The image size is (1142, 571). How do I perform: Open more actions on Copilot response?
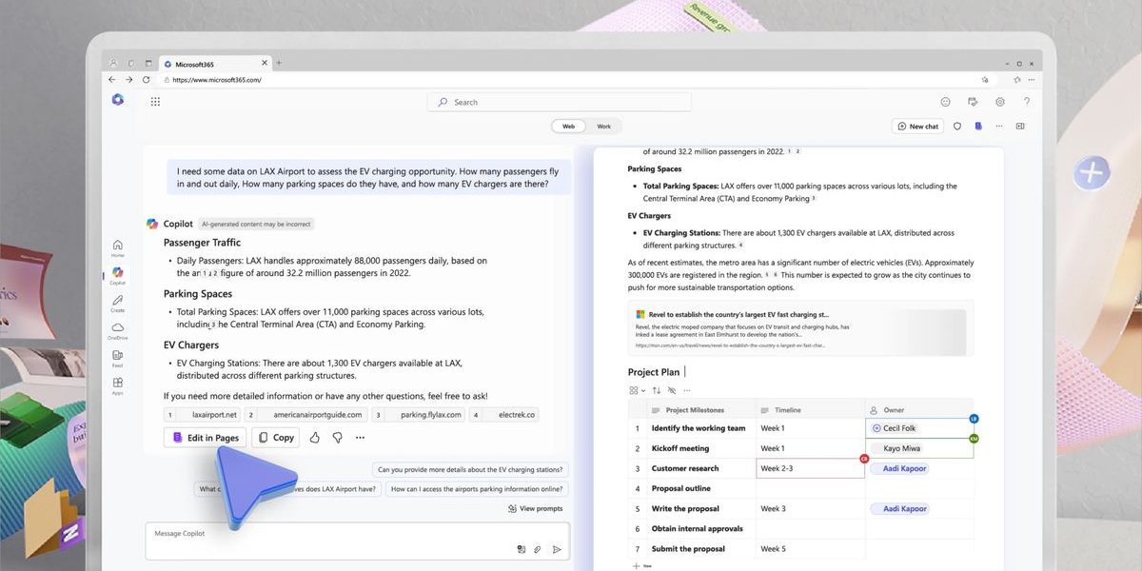(360, 438)
